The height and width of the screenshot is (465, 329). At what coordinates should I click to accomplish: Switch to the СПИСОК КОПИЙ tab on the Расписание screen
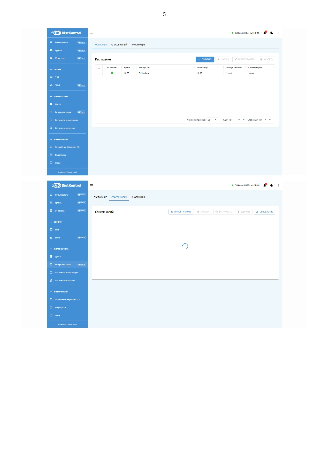[119, 45]
